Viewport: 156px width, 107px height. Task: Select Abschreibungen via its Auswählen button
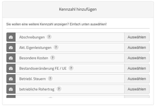(x=137, y=37)
